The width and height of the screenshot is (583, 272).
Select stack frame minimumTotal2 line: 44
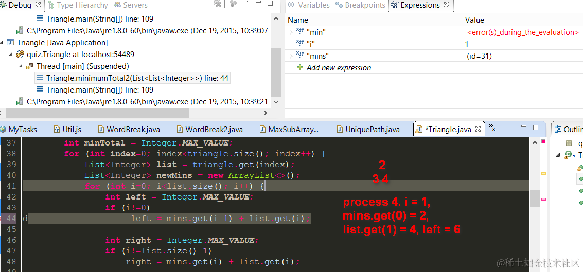(137, 78)
